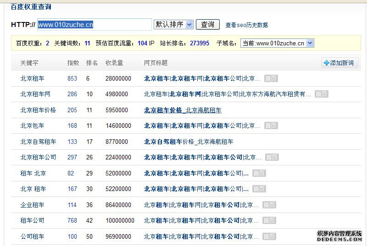Open keyword link 北京租车网
Viewport: 367px width, 246px height.
(35, 94)
